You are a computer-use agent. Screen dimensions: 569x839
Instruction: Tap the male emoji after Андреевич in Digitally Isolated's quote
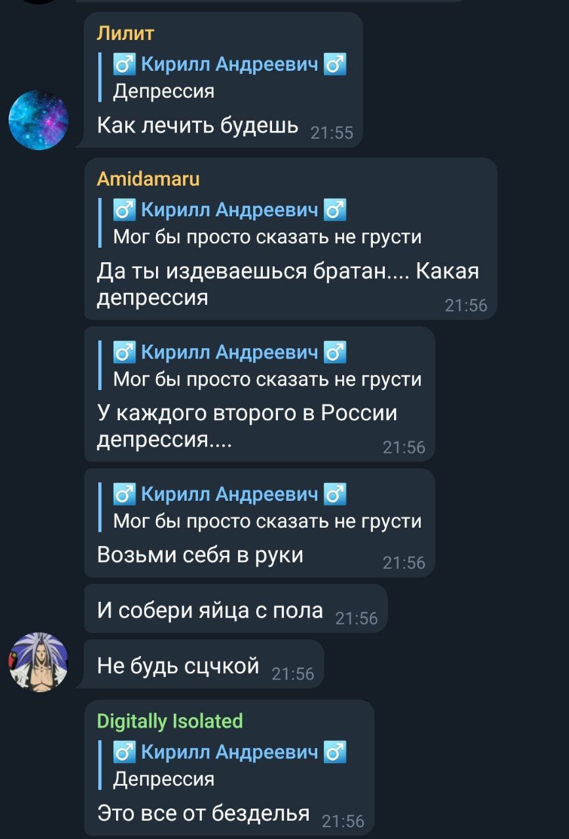335,752
